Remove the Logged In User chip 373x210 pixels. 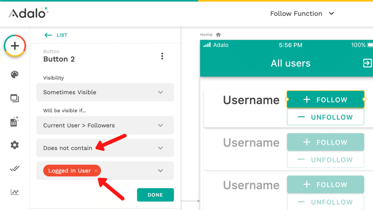click(x=96, y=171)
